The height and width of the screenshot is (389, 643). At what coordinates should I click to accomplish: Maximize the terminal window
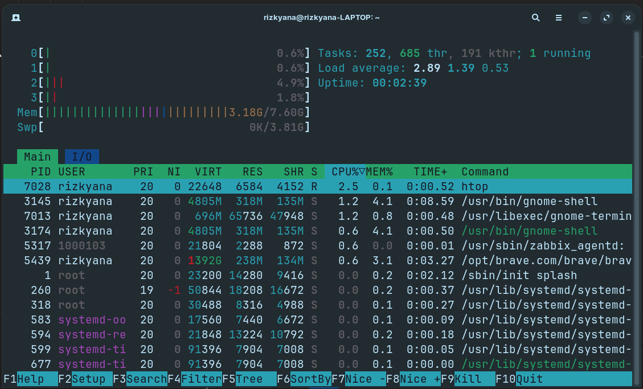point(606,18)
